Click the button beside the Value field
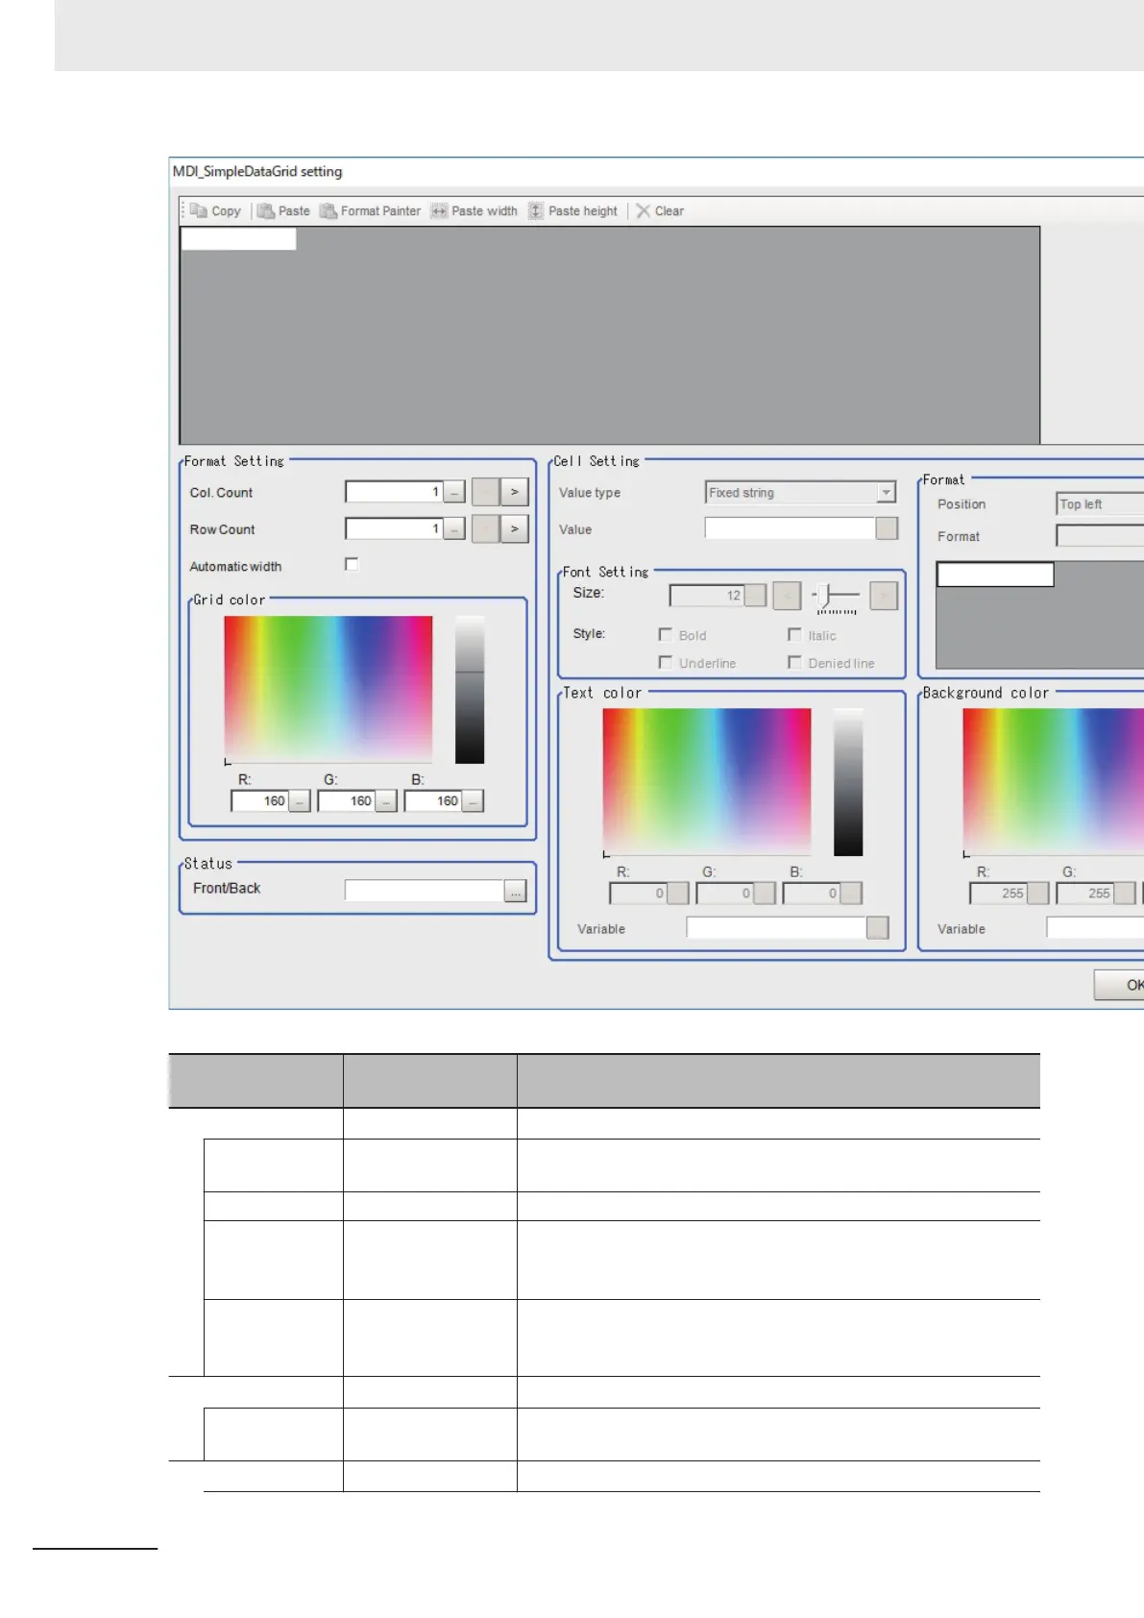 coord(887,528)
